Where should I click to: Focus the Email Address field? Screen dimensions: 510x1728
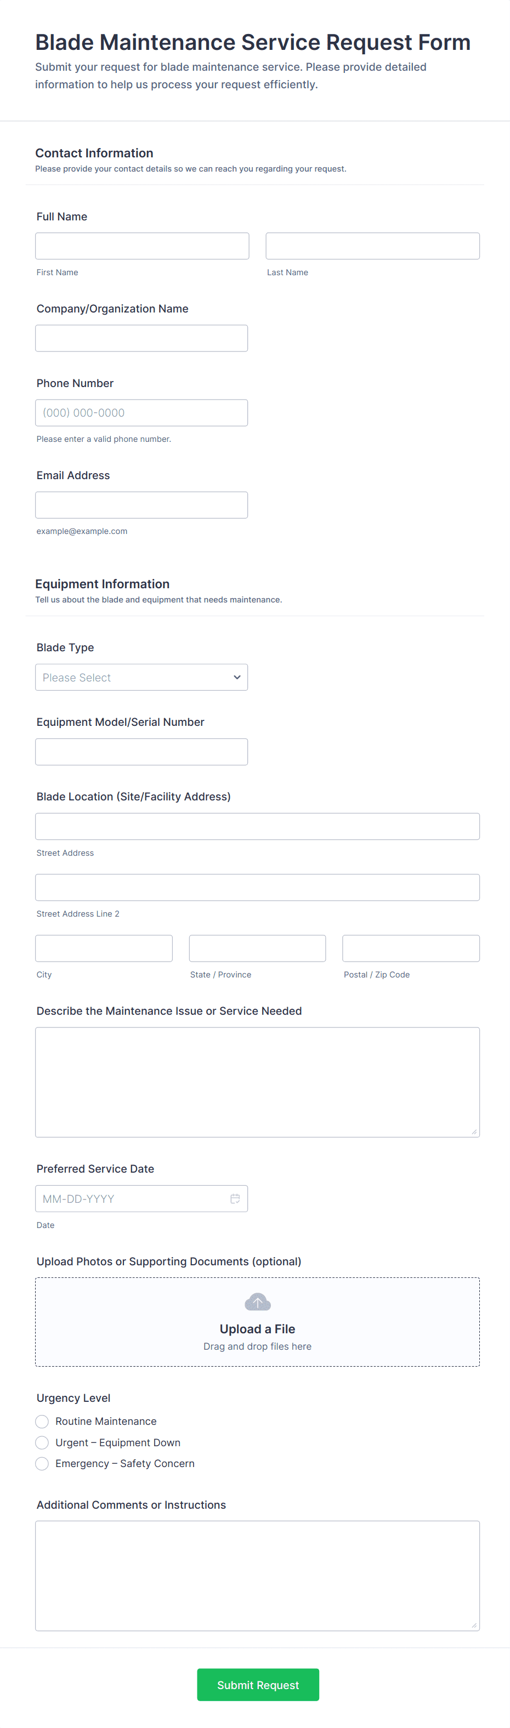[141, 504]
